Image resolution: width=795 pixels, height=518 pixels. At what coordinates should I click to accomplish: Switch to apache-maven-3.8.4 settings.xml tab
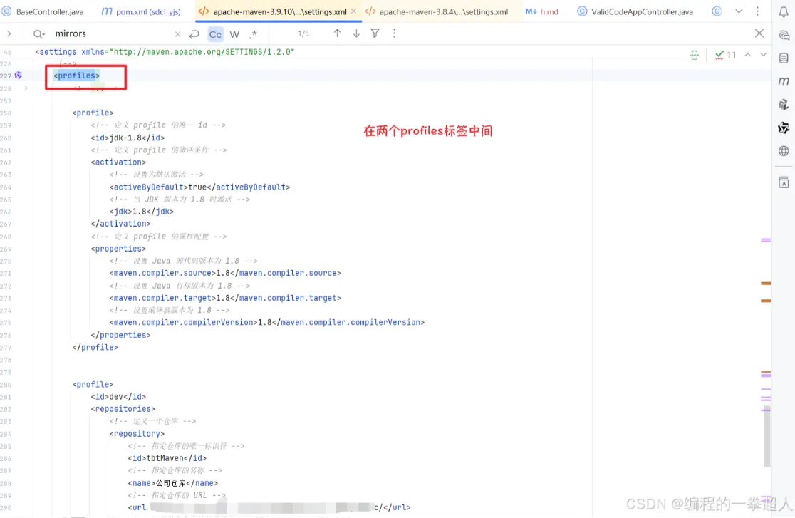coord(437,11)
